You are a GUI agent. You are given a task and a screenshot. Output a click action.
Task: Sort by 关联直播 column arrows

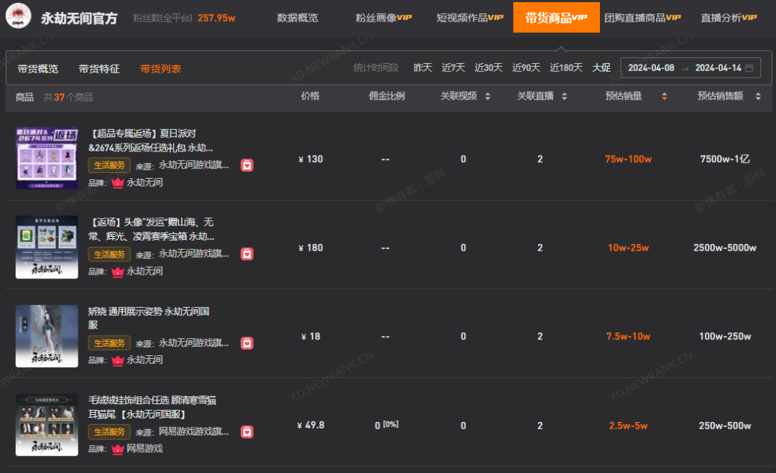(564, 96)
